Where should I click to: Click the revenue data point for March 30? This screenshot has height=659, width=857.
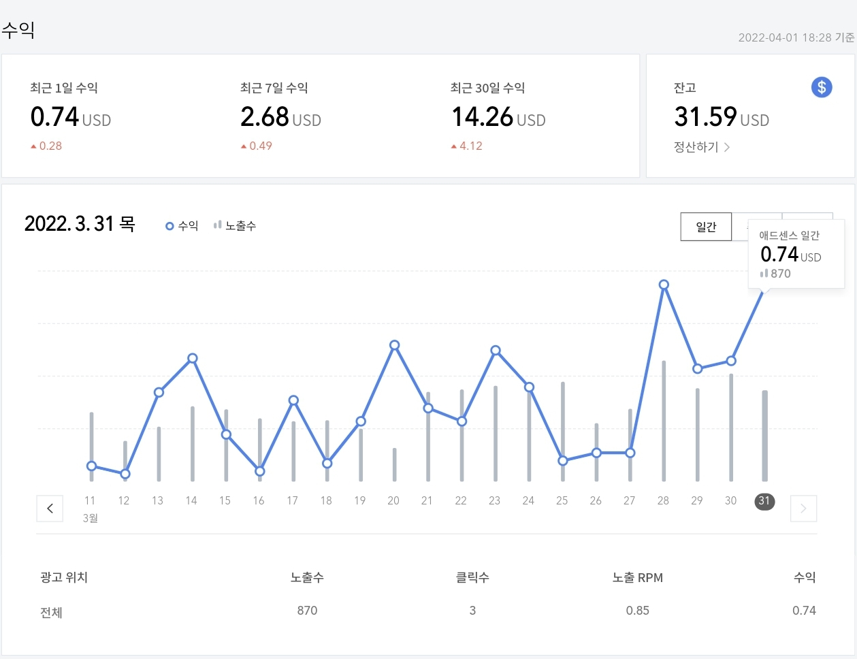[731, 361]
